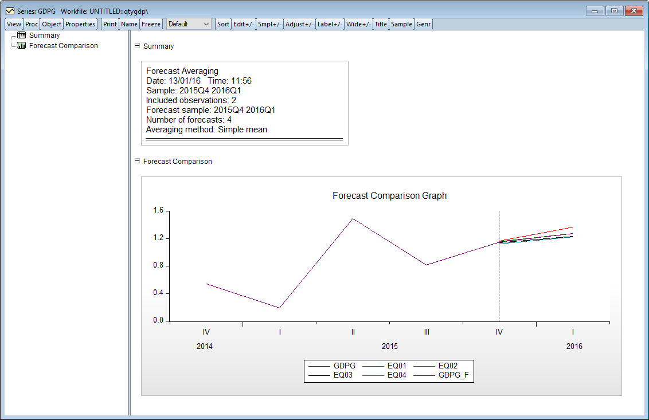Click the series window title icon
Screen dimensions: 649x420
[9, 11]
